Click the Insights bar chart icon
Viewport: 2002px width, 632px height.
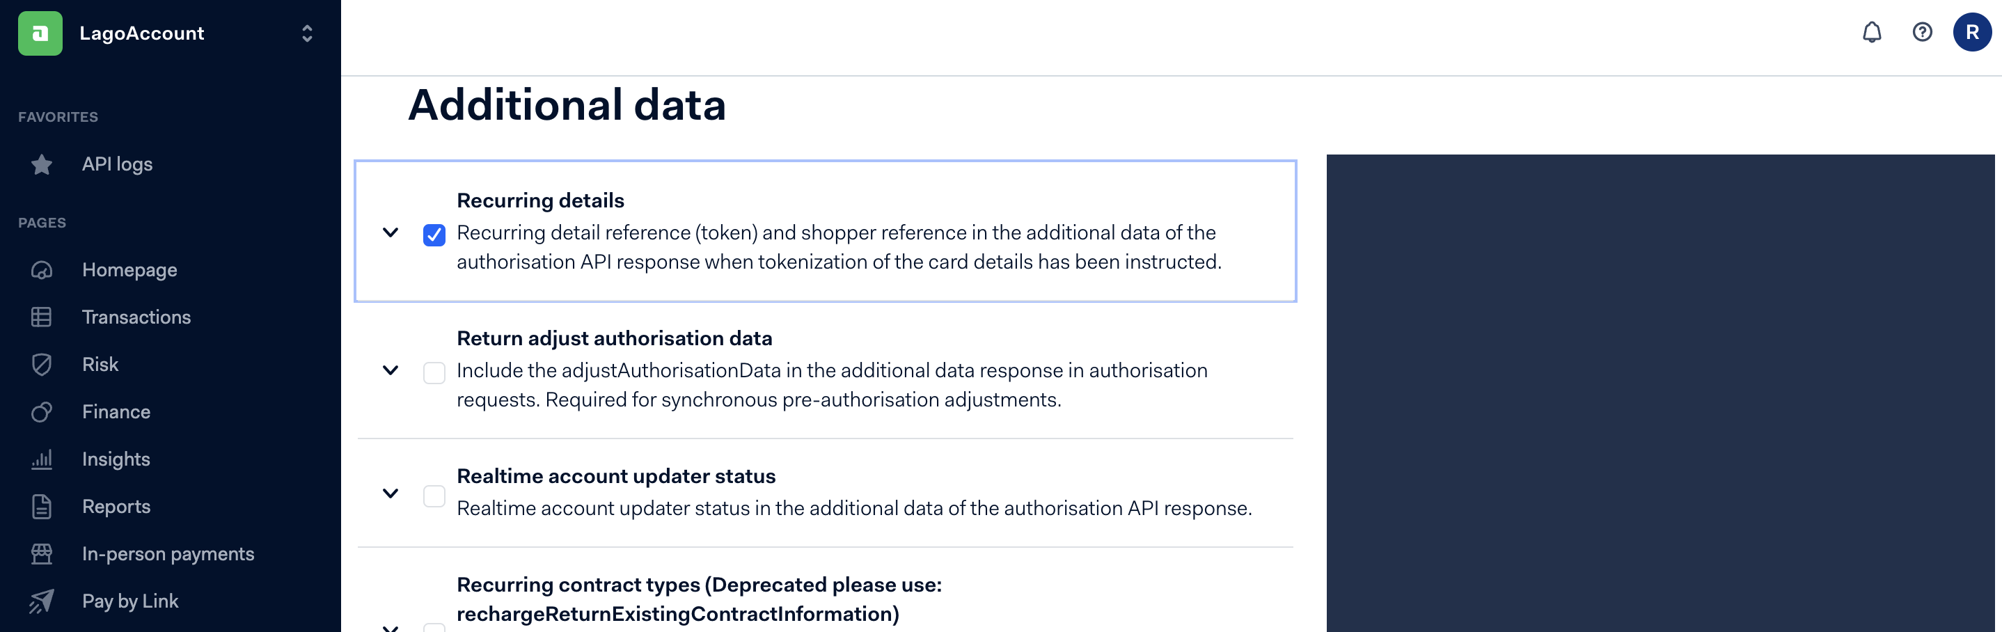(42, 459)
